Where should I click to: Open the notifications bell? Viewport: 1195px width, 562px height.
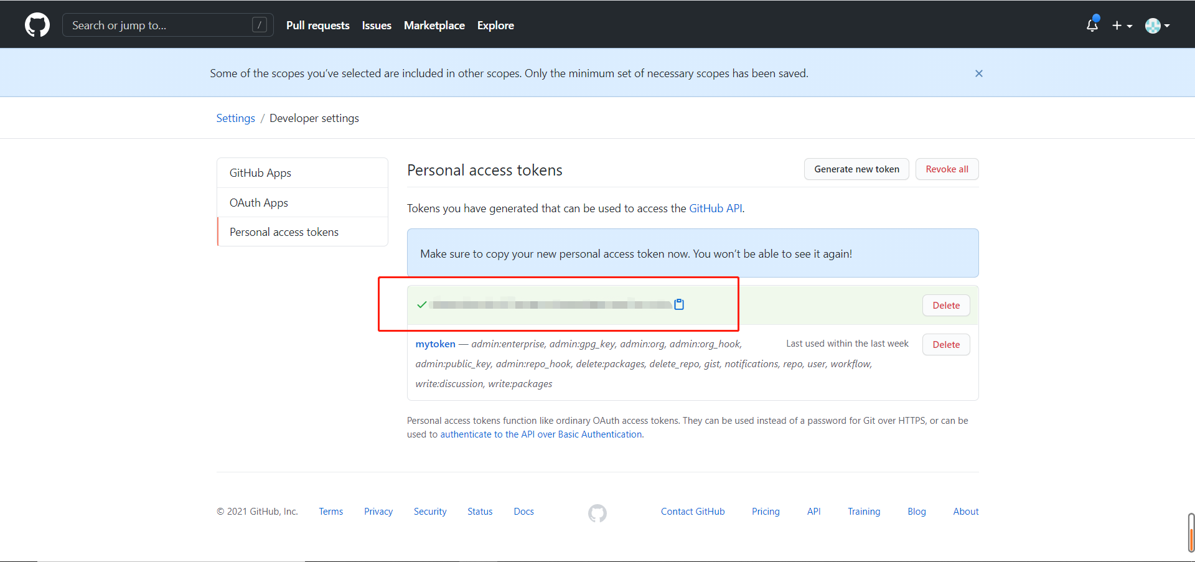point(1092,25)
